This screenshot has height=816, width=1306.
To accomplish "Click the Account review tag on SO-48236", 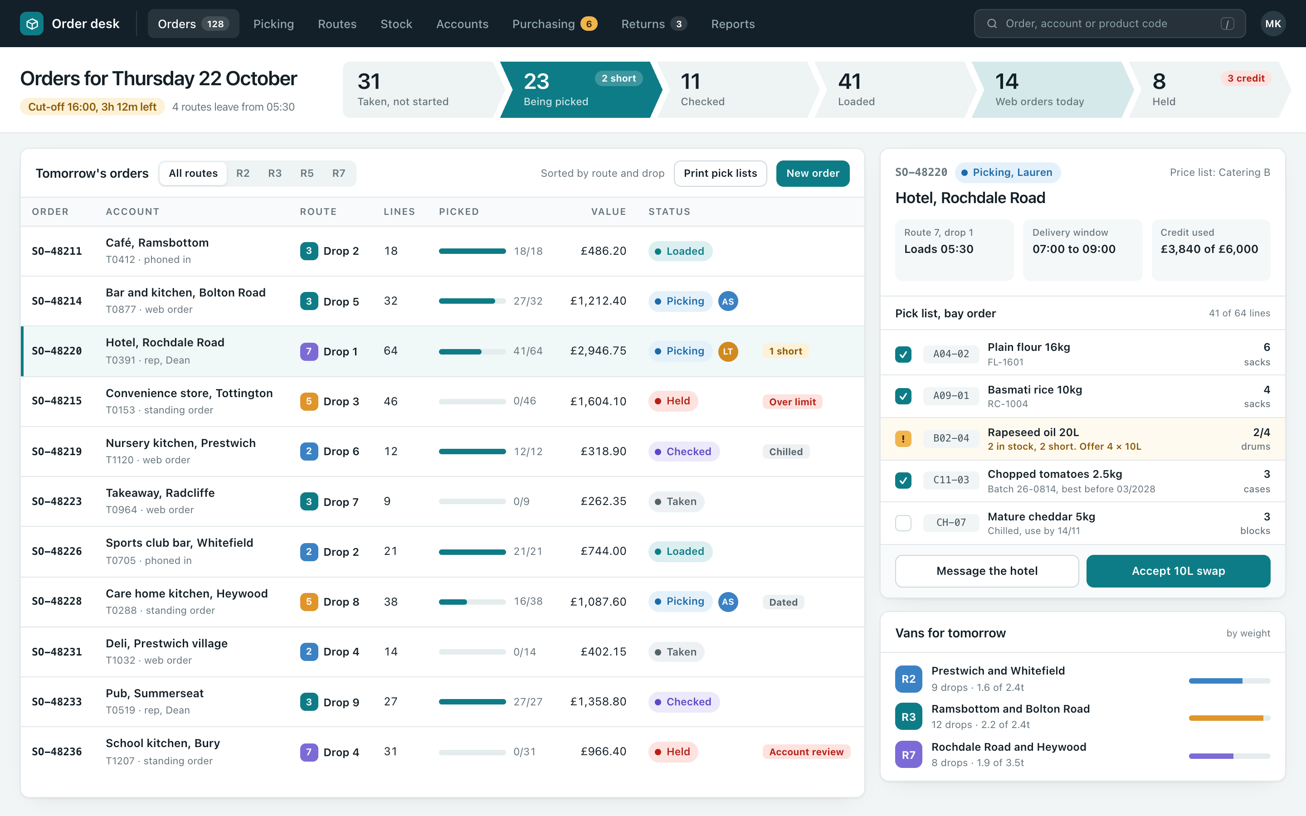I will coord(806,752).
